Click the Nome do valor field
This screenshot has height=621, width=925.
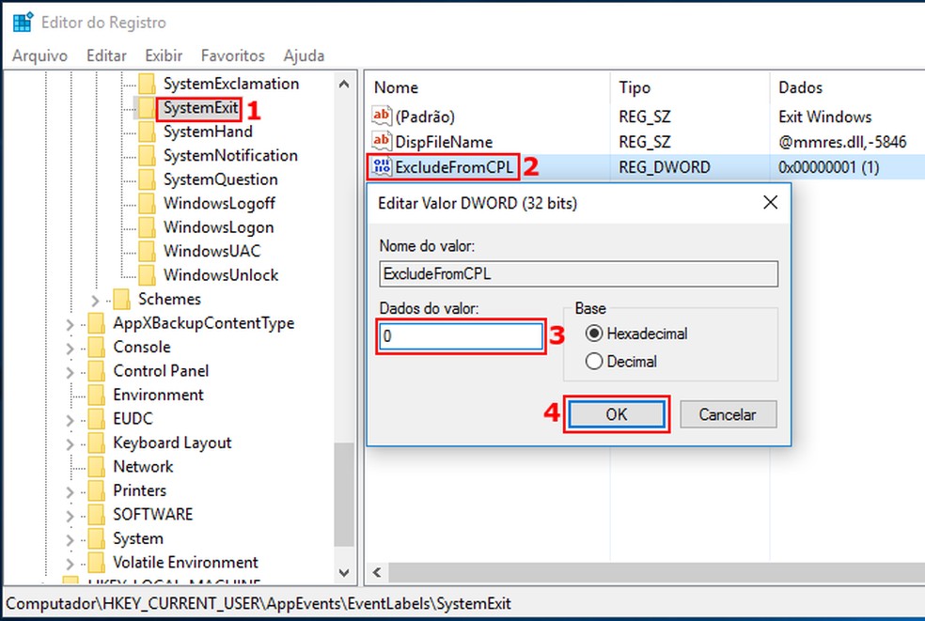point(579,274)
